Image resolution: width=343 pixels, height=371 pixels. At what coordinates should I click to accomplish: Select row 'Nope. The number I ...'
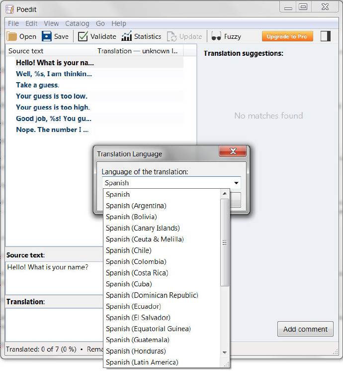tap(99, 129)
